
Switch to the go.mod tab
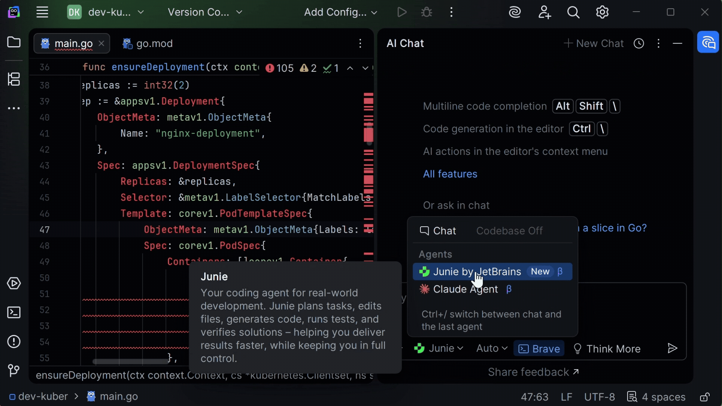pos(147,44)
